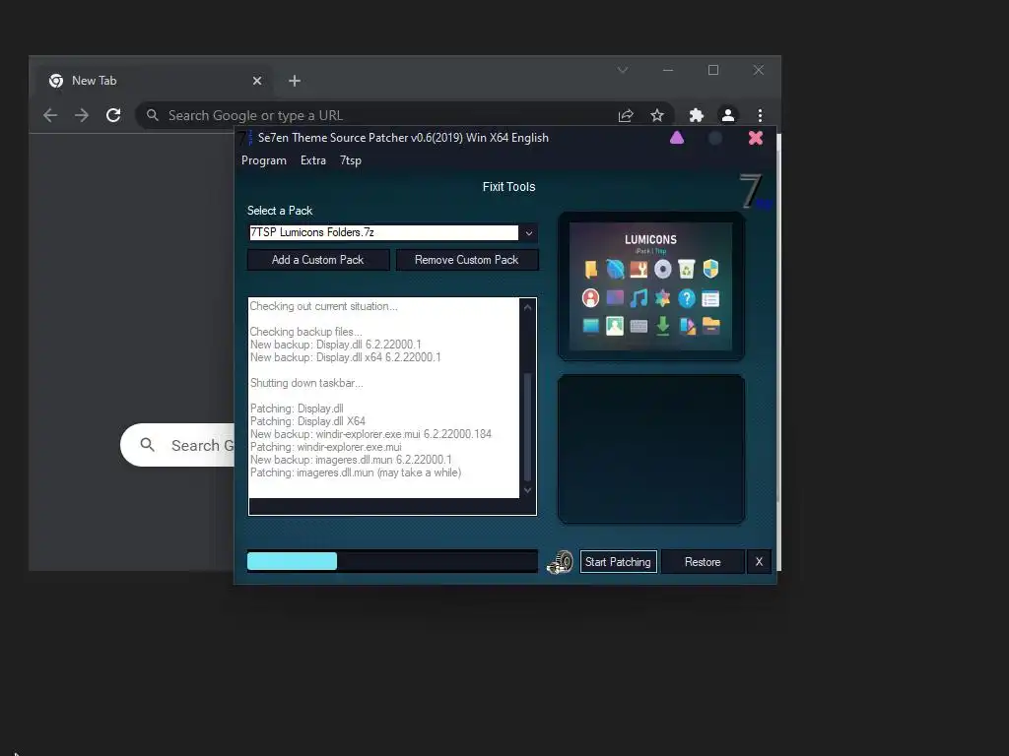The width and height of the screenshot is (1009, 756).
Task: Click the 7tsp app icon in title bar
Action: (245, 138)
